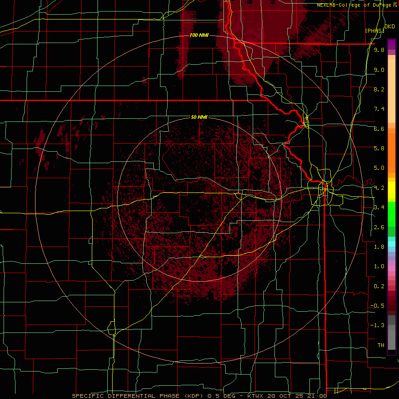399x399 pixels.
Task: Click the KTWX 20 OCT 25 21:00 timestamp
Action: [287, 396]
